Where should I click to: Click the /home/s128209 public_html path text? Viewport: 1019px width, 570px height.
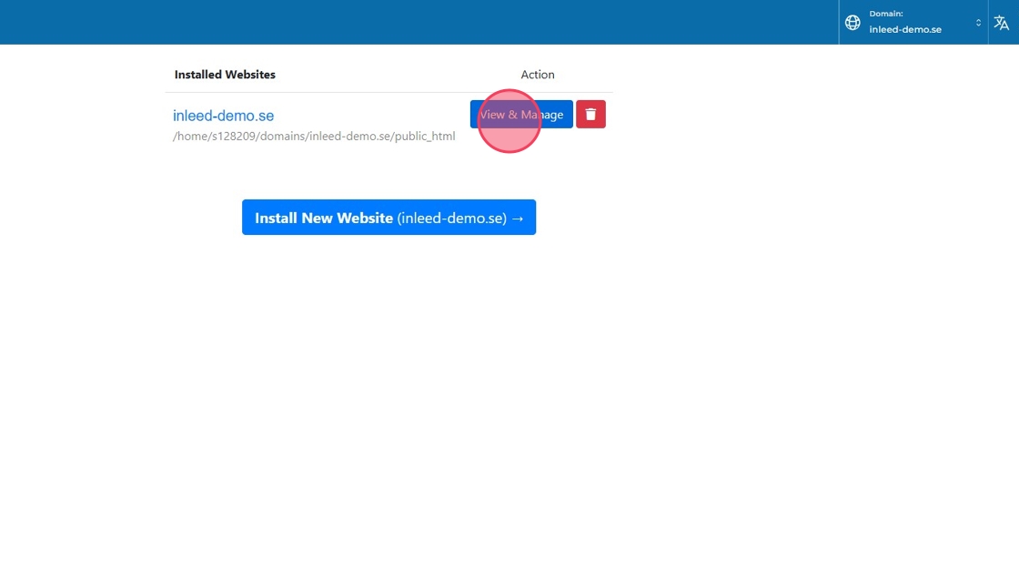[x=314, y=137]
